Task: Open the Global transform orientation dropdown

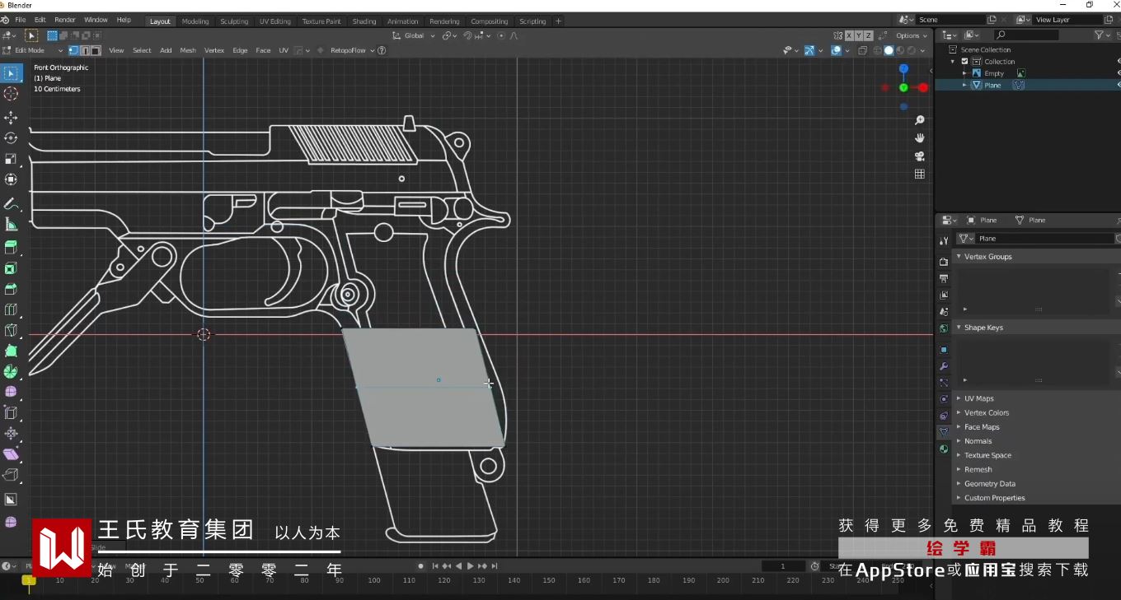Action: [x=414, y=35]
